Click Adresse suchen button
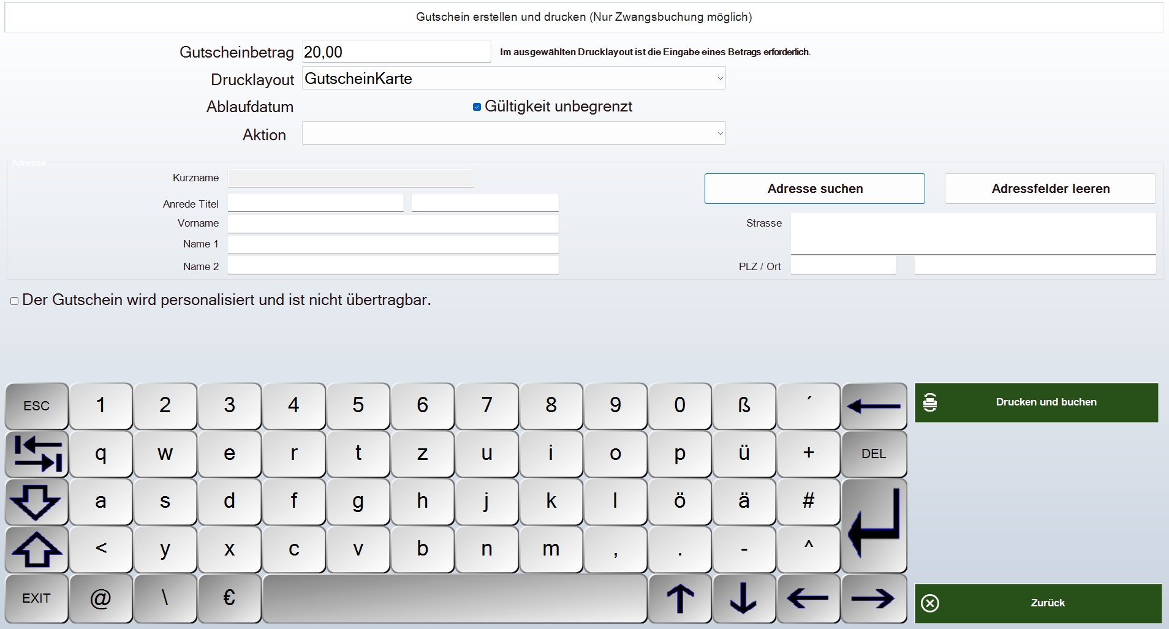This screenshot has width=1169, height=629. (x=815, y=189)
